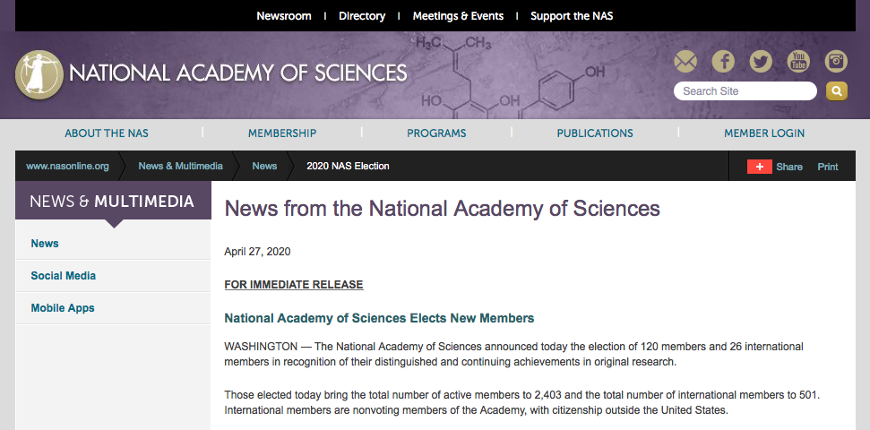Focus the Search Site field
870x430 pixels.
[745, 91]
